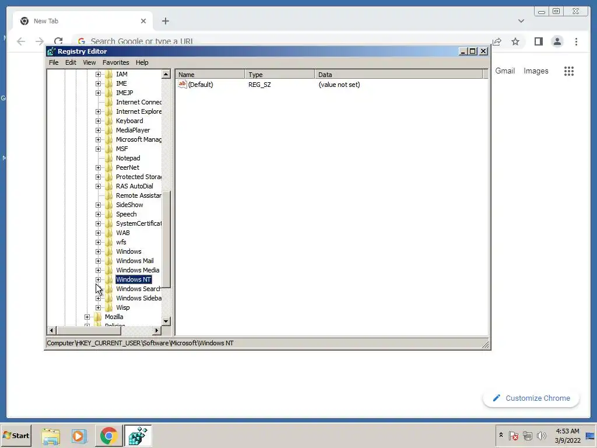Click the SideShow key folder icon
The width and height of the screenshot is (597, 448).
(x=109, y=205)
